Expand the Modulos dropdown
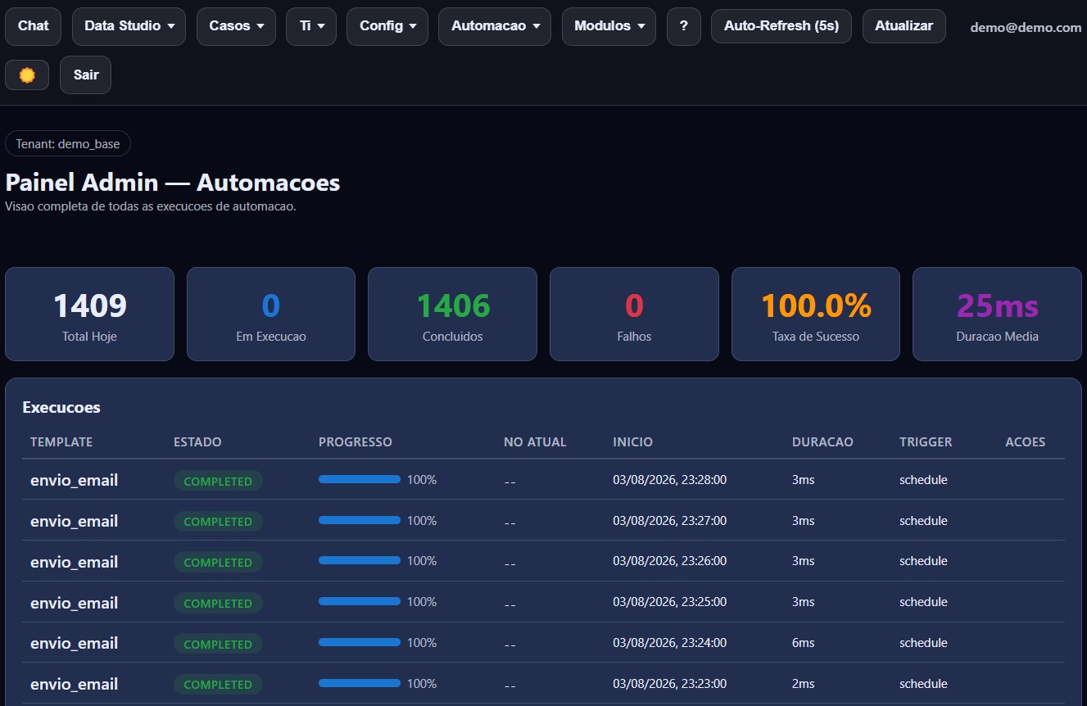The height and width of the screenshot is (706, 1087). [609, 26]
